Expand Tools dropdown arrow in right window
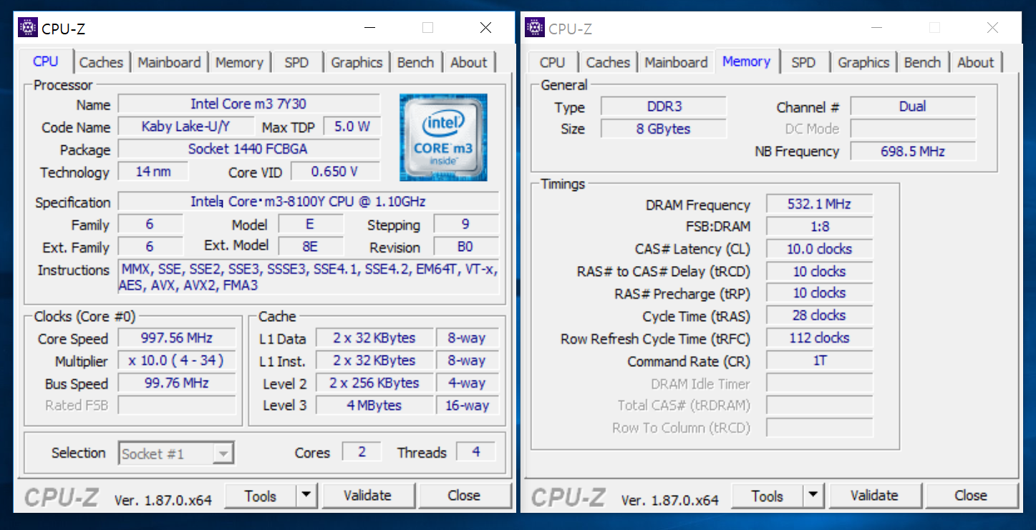 [x=813, y=496]
